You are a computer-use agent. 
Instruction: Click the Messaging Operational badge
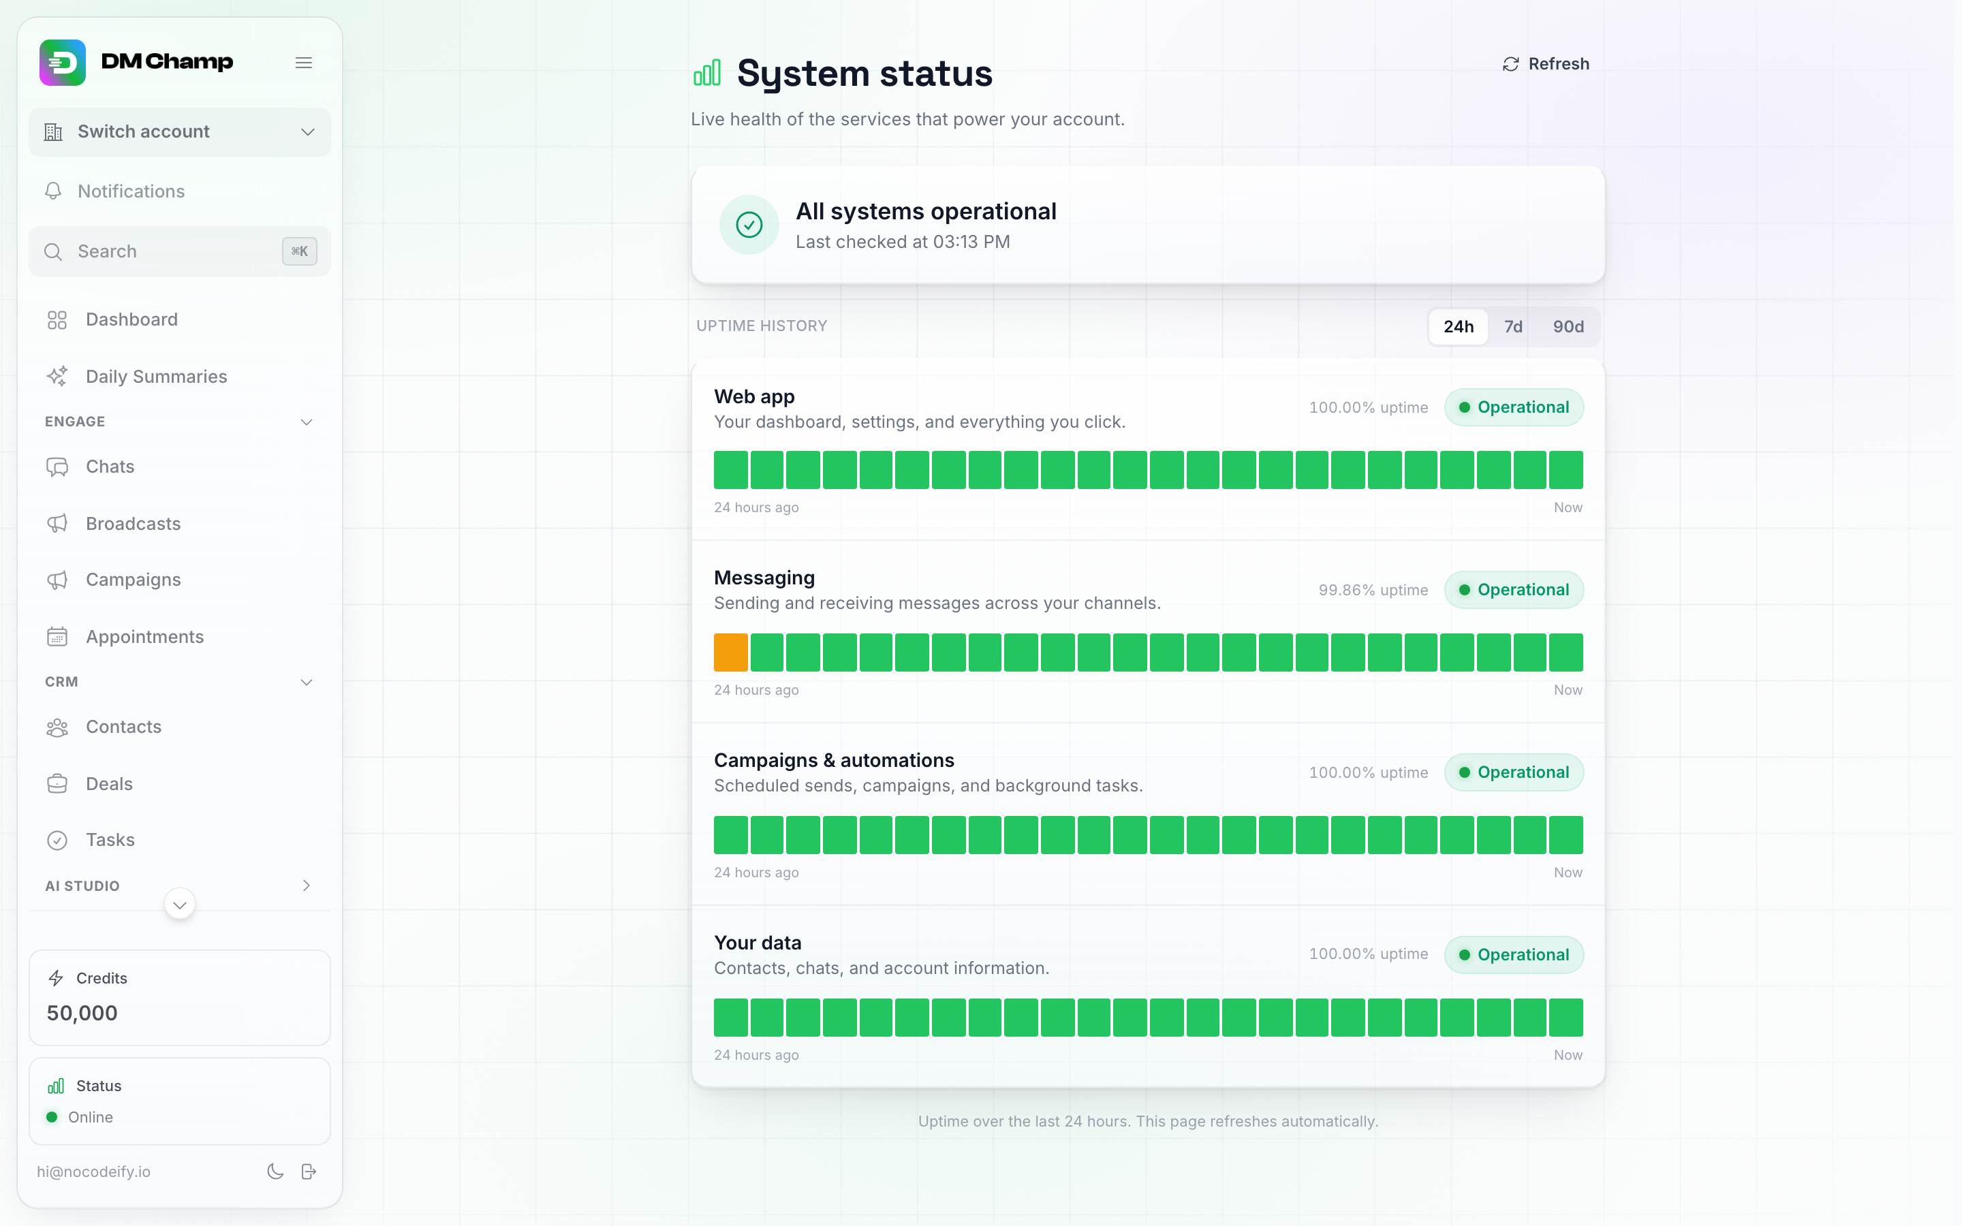[1514, 589]
